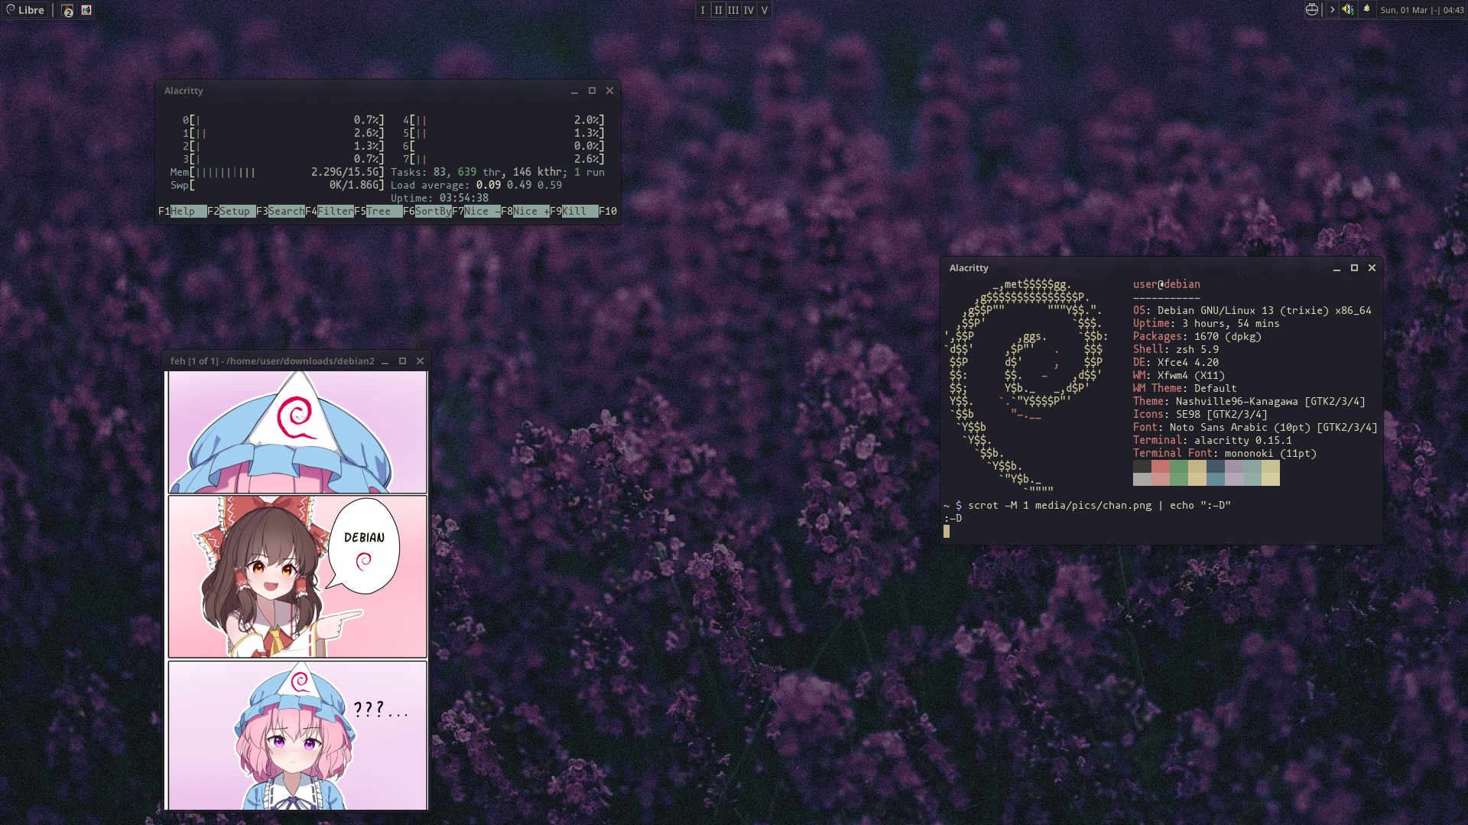Viewport: 1468px width, 825px height.
Task: Expand the hidden system tray arrow
Action: [x=1332, y=10]
